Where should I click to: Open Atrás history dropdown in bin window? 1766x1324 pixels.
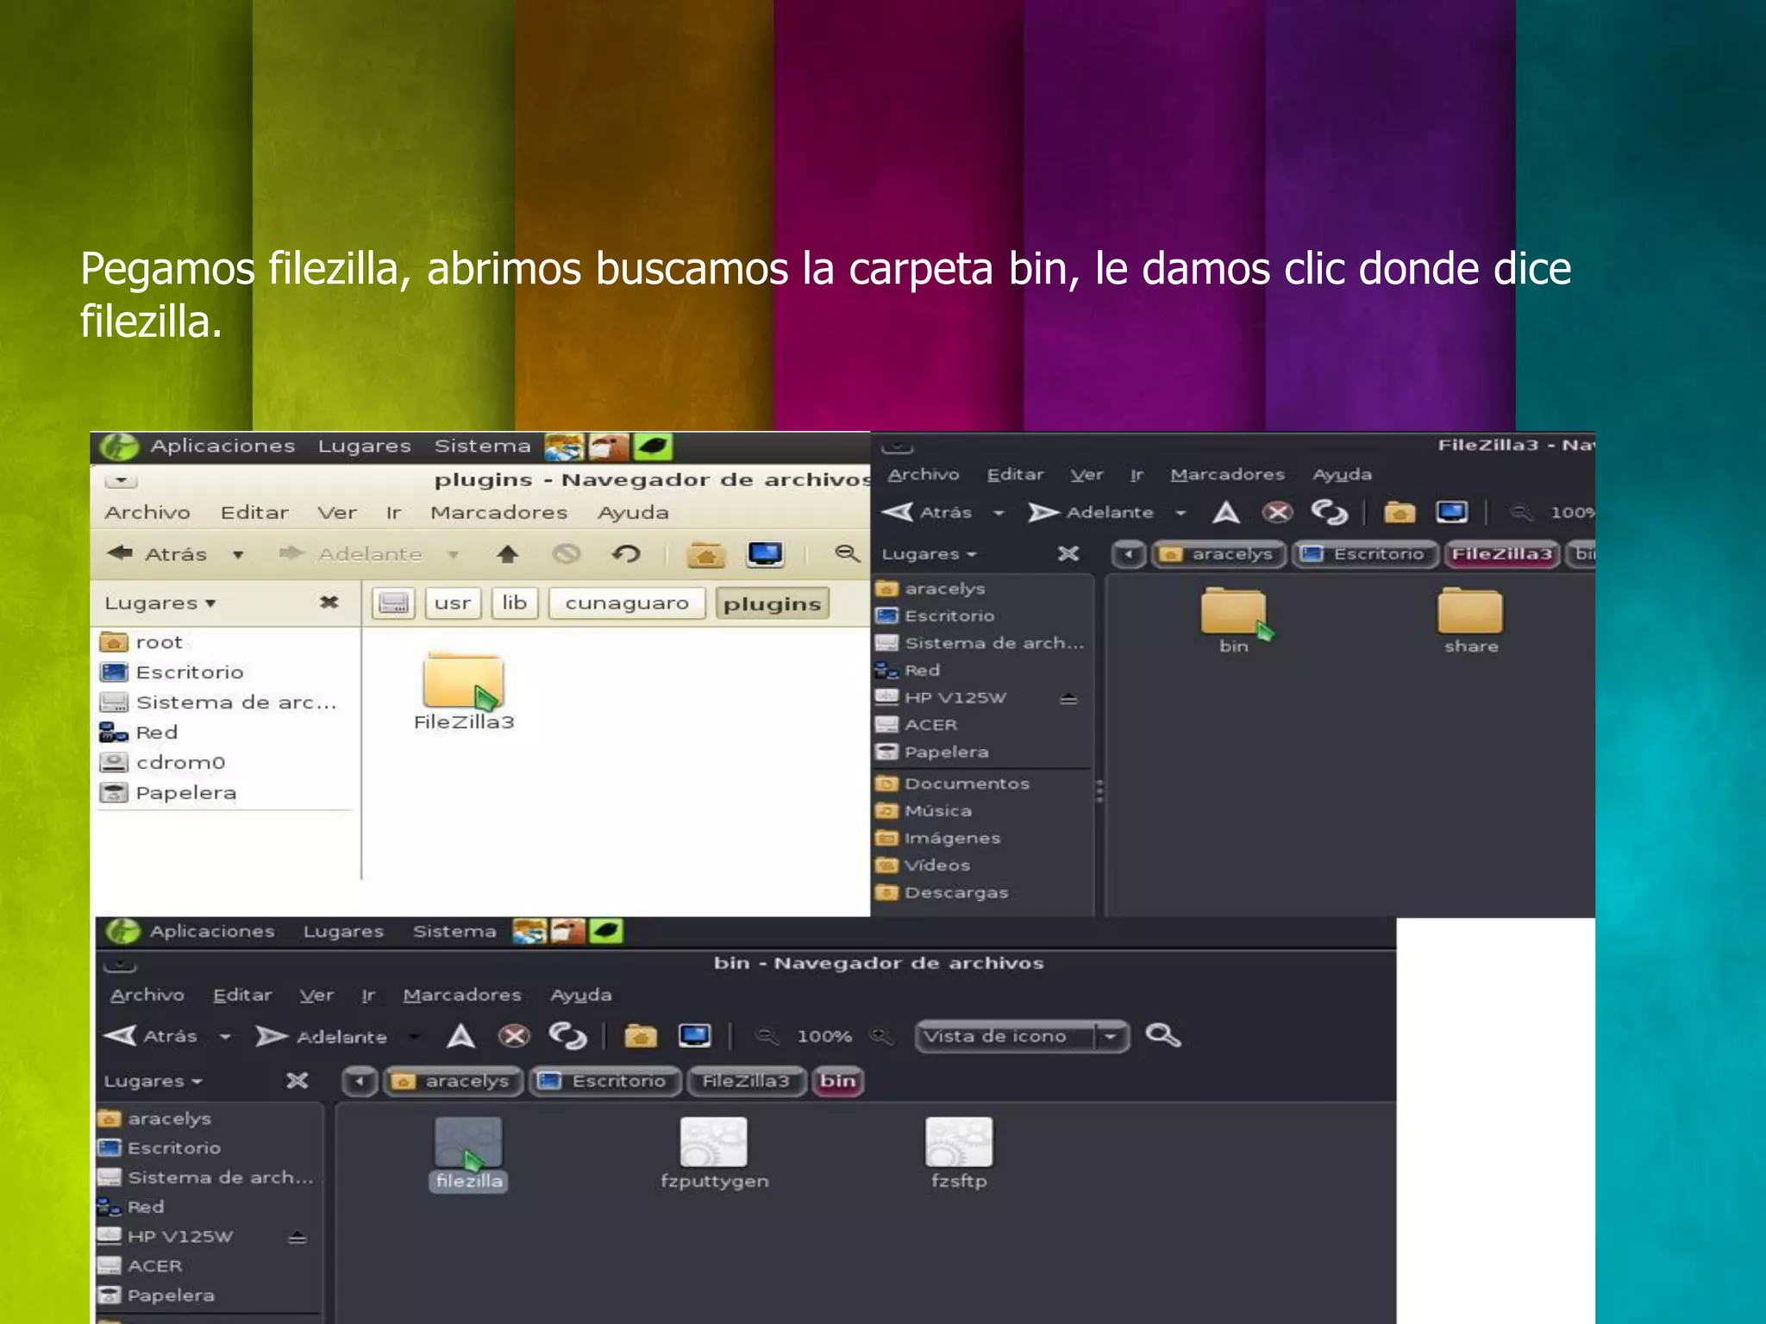click(x=225, y=1037)
